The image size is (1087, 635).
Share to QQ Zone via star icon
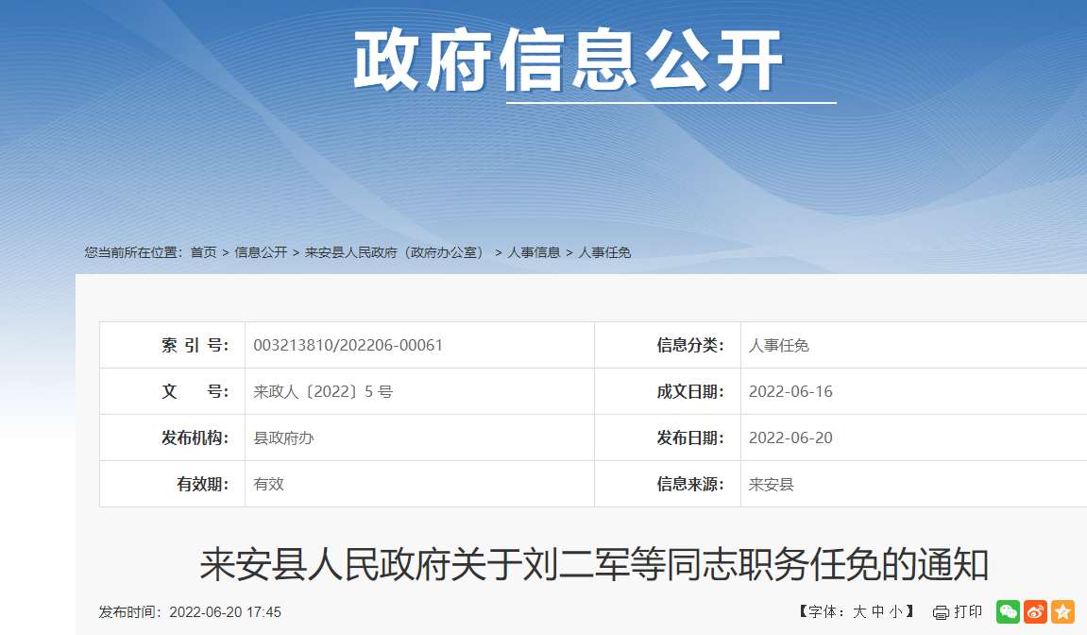[1063, 611]
